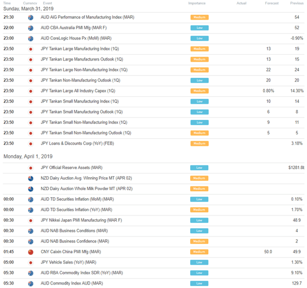Click the Previous column header
Image resolution: width=307 pixels, height=288 pixels.
[297, 3]
